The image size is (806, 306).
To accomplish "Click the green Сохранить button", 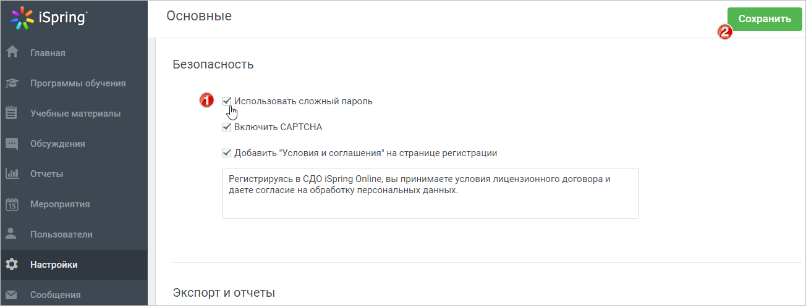I will [765, 19].
